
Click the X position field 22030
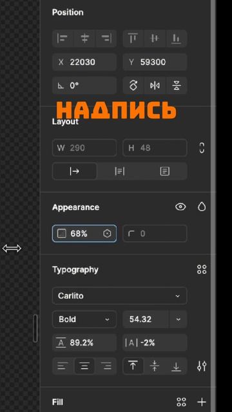(x=84, y=62)
